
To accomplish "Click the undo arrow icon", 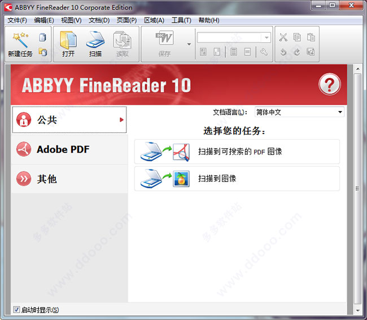I will point(283,52).
